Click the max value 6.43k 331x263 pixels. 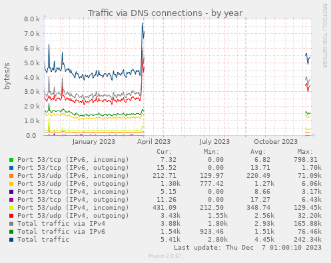312,200
